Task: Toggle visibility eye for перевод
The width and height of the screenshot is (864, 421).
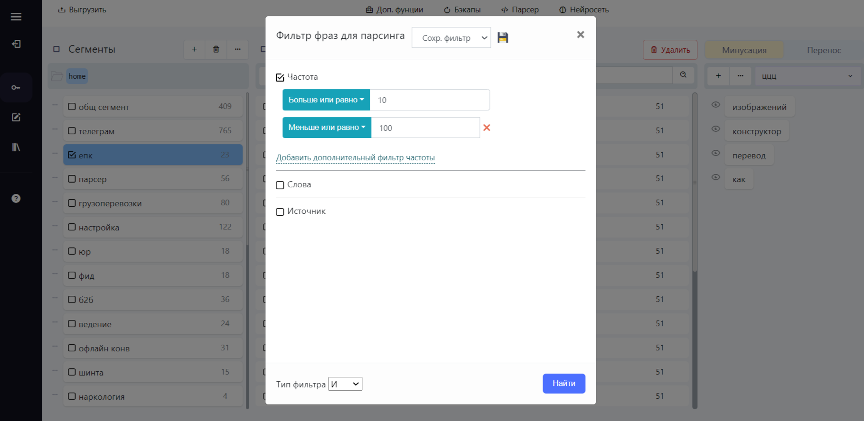Action: point(716,153)
